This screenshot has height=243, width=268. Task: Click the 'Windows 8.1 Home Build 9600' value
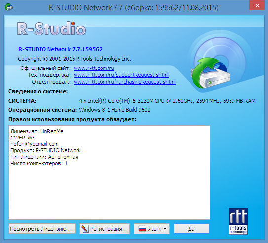point(115,110)
